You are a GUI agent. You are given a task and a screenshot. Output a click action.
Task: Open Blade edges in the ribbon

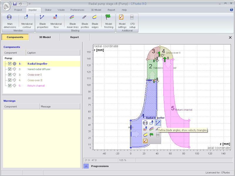click(95, 21)
